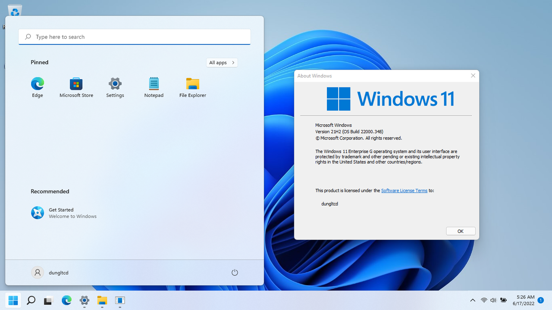Click the About Windows title bar text

pos(315,76)
